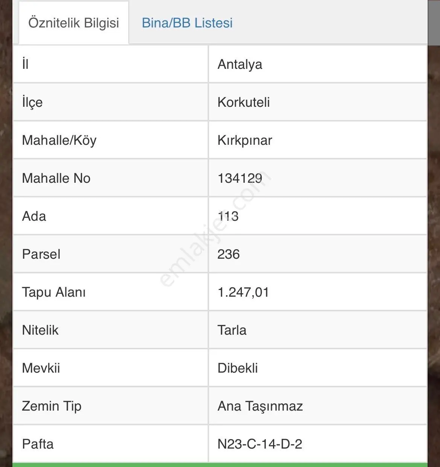Select the Tapu Alanı label cell
Screen dimensions: 440x467
111,292
